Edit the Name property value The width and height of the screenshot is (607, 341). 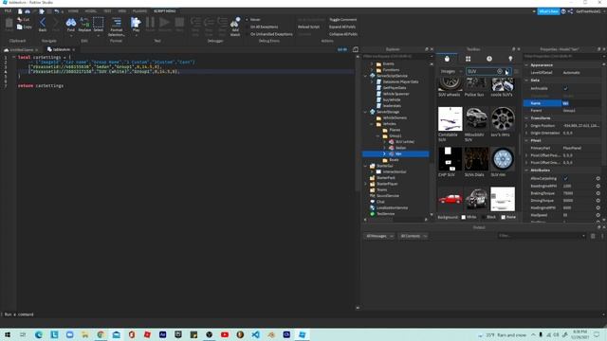pos(581,103)
